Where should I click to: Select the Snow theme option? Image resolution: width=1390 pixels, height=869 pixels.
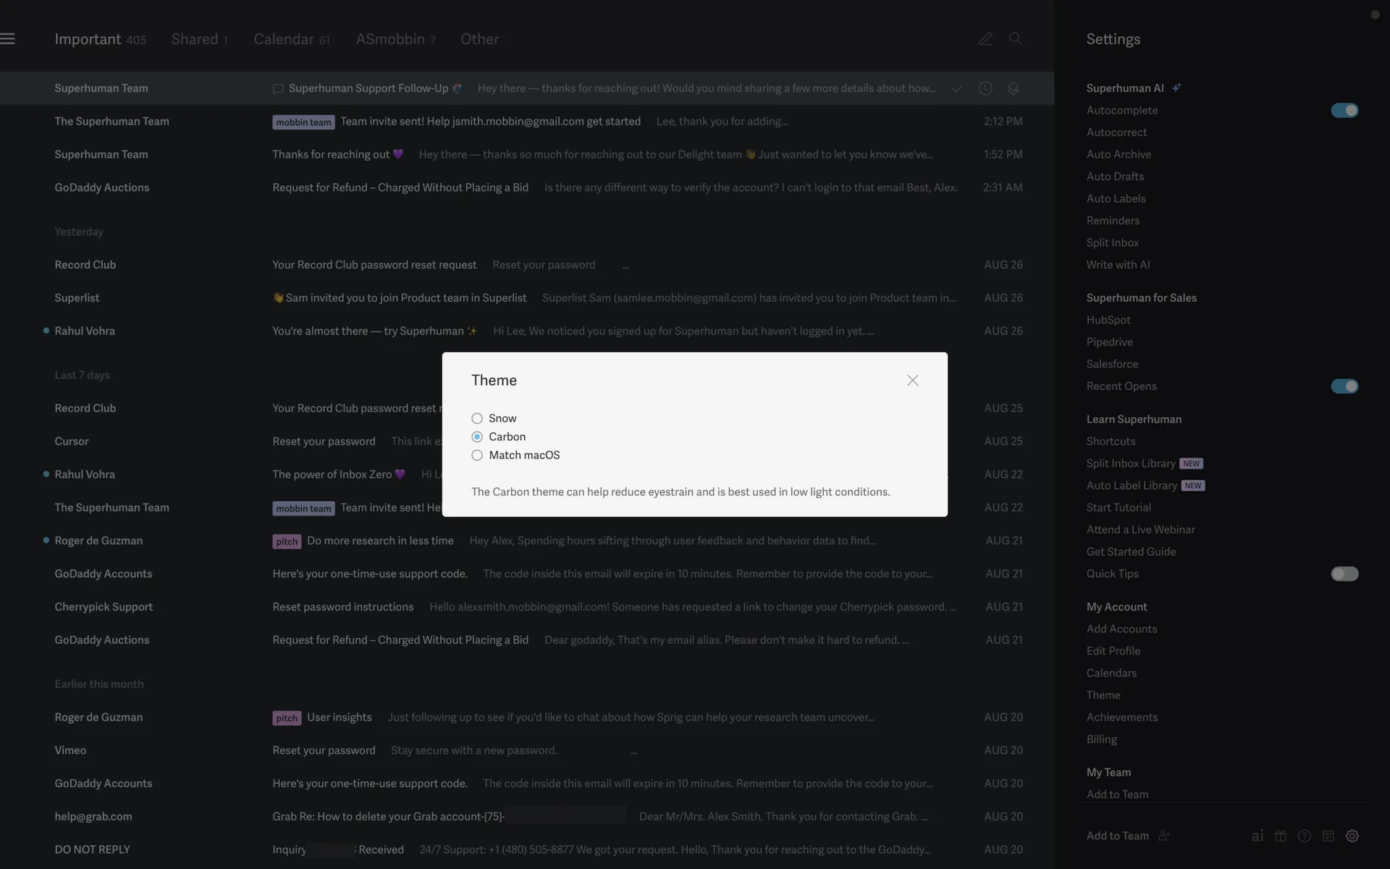[477, 419]
